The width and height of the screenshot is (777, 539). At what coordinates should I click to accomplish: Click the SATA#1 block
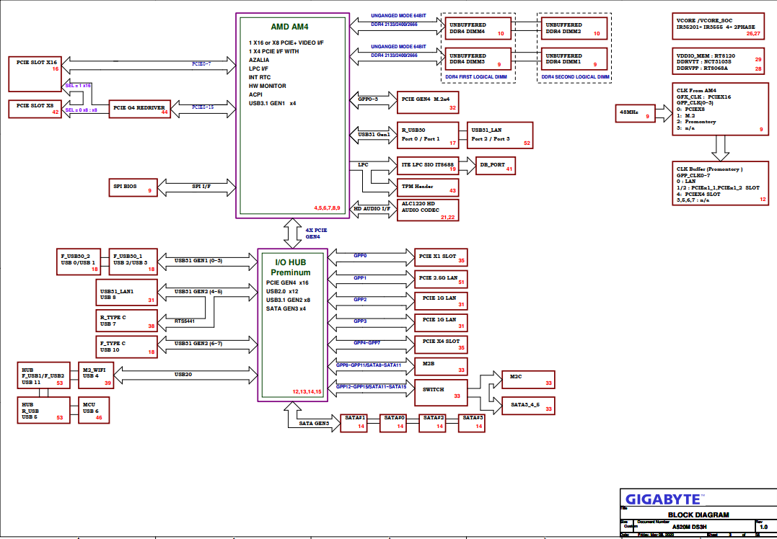(x=354, y=423)
